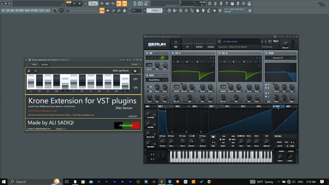329x185 pixels.
Task: Go to next Serum preset arrow
Action: pos(266,42)
